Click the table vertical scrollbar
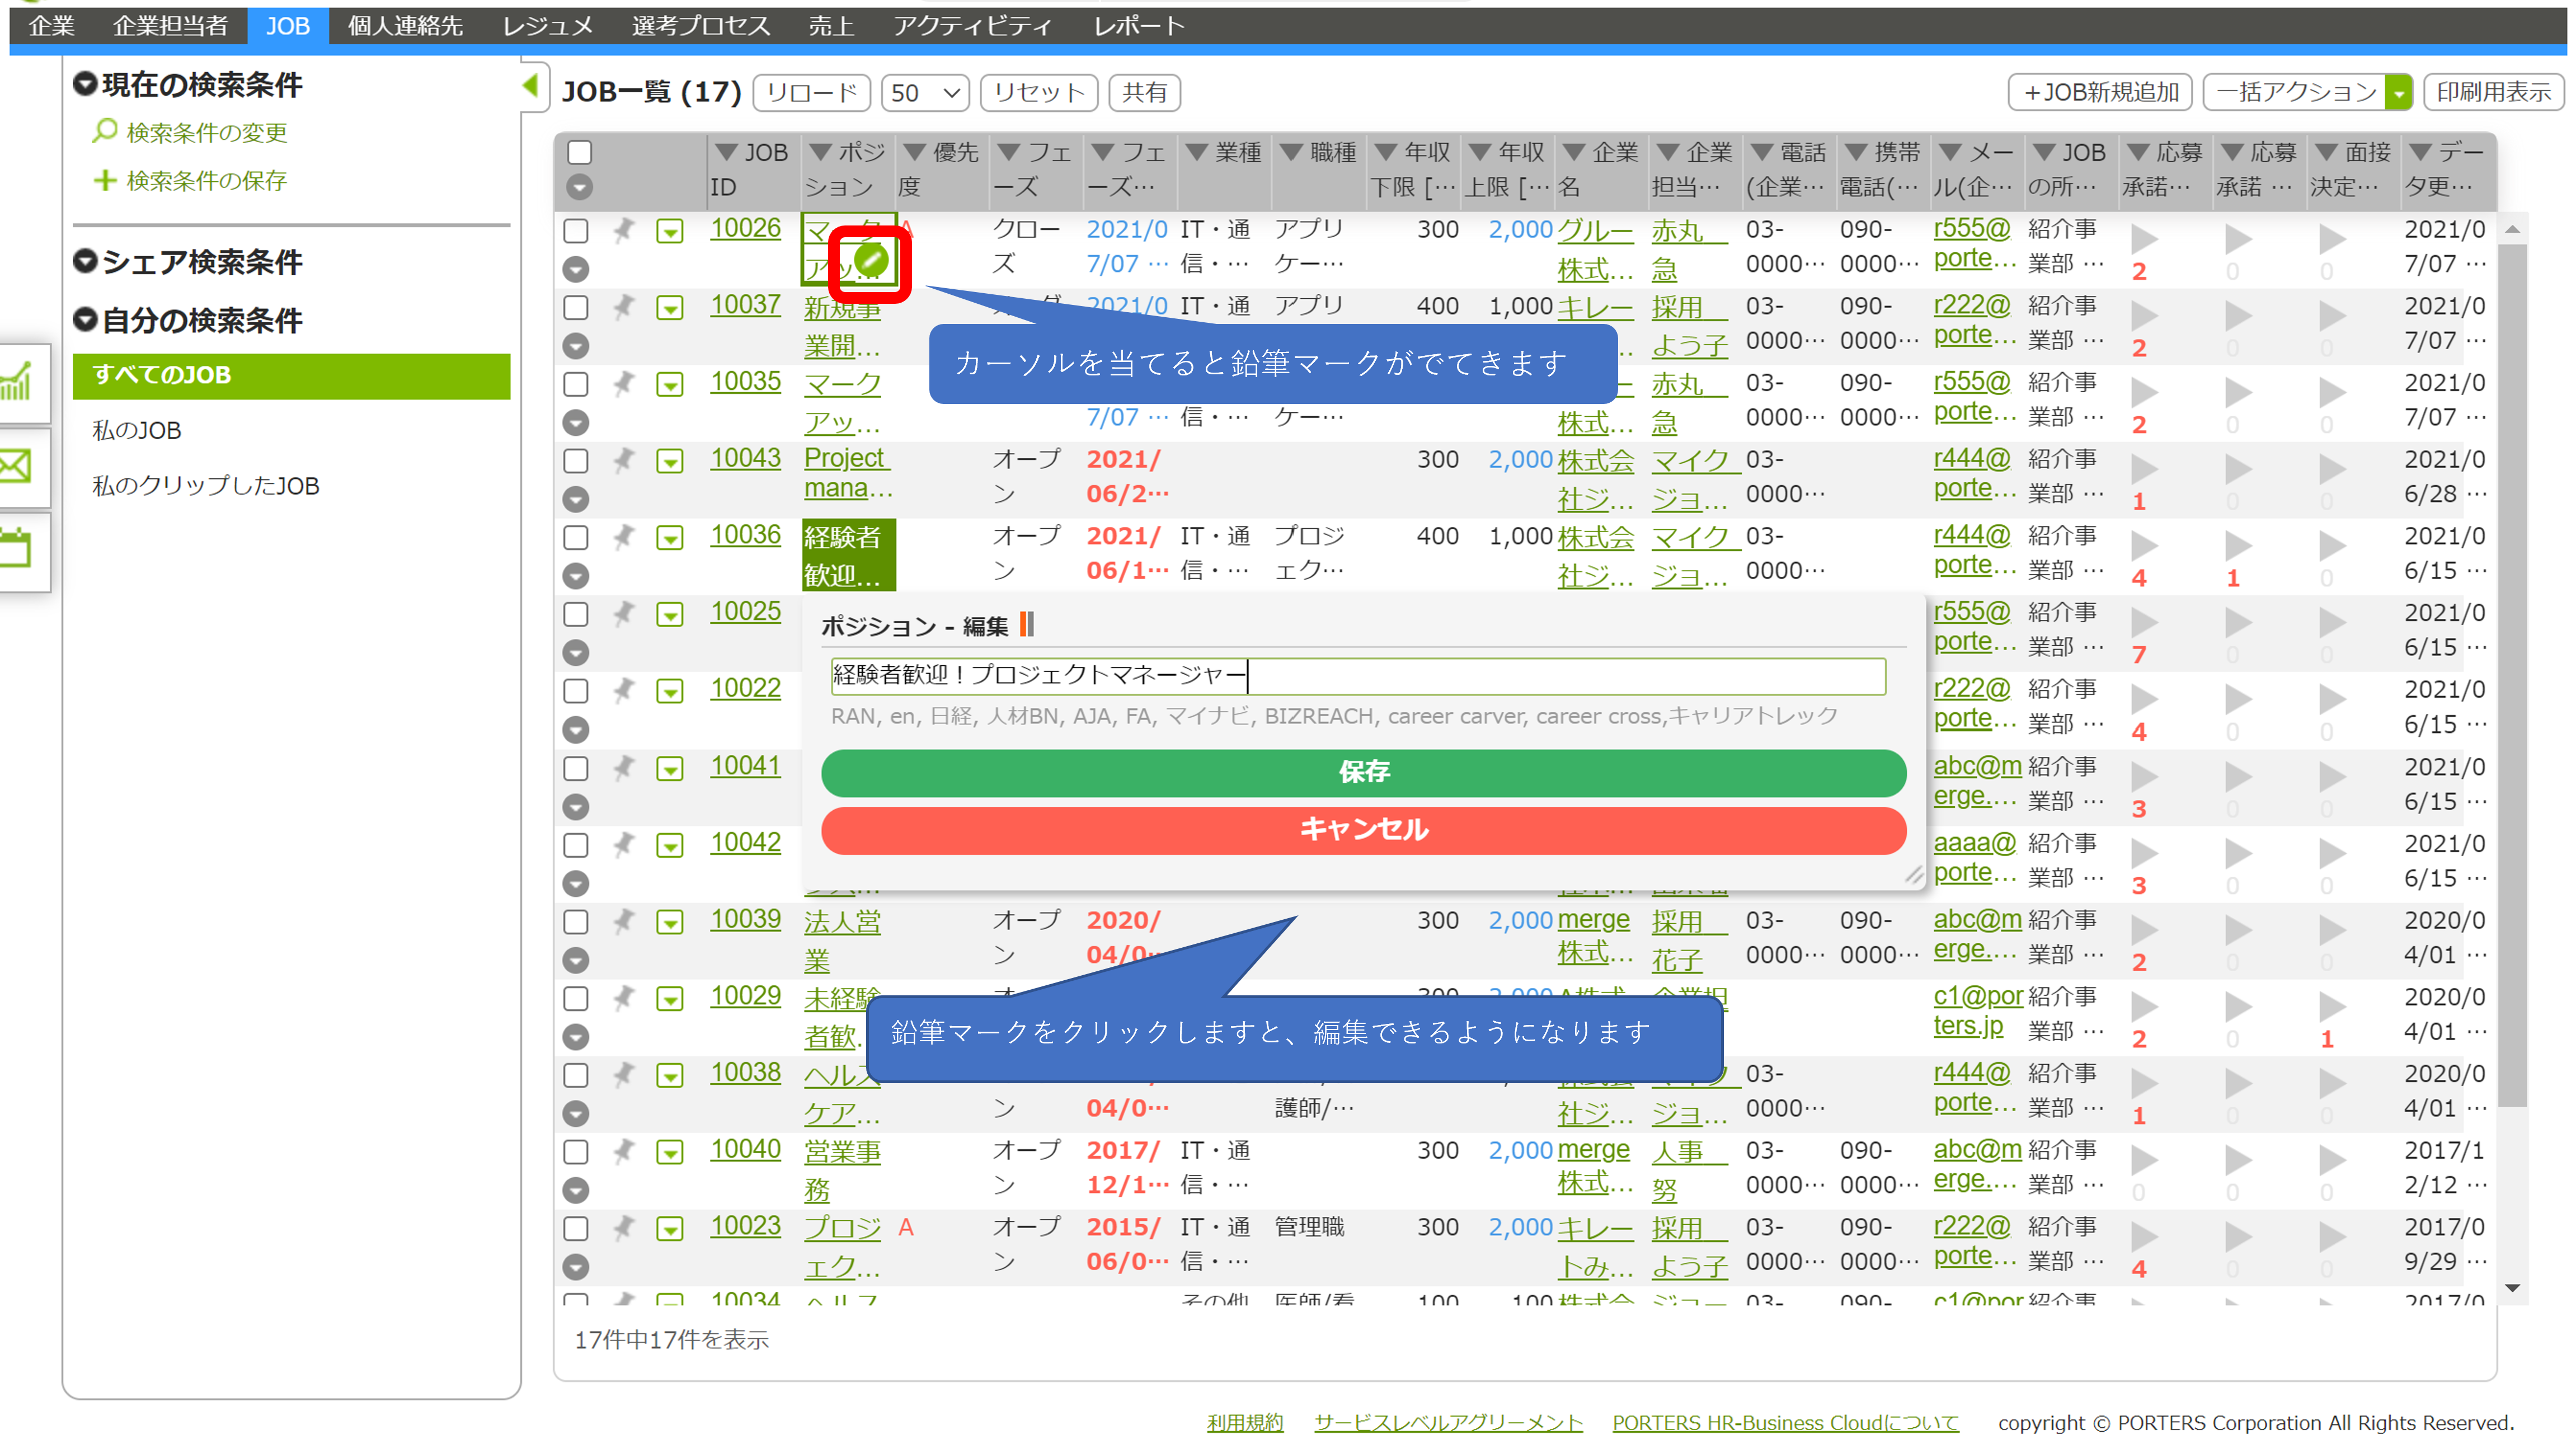This screenshot has width=2576, height=1453. click(x=2512, y=675)
